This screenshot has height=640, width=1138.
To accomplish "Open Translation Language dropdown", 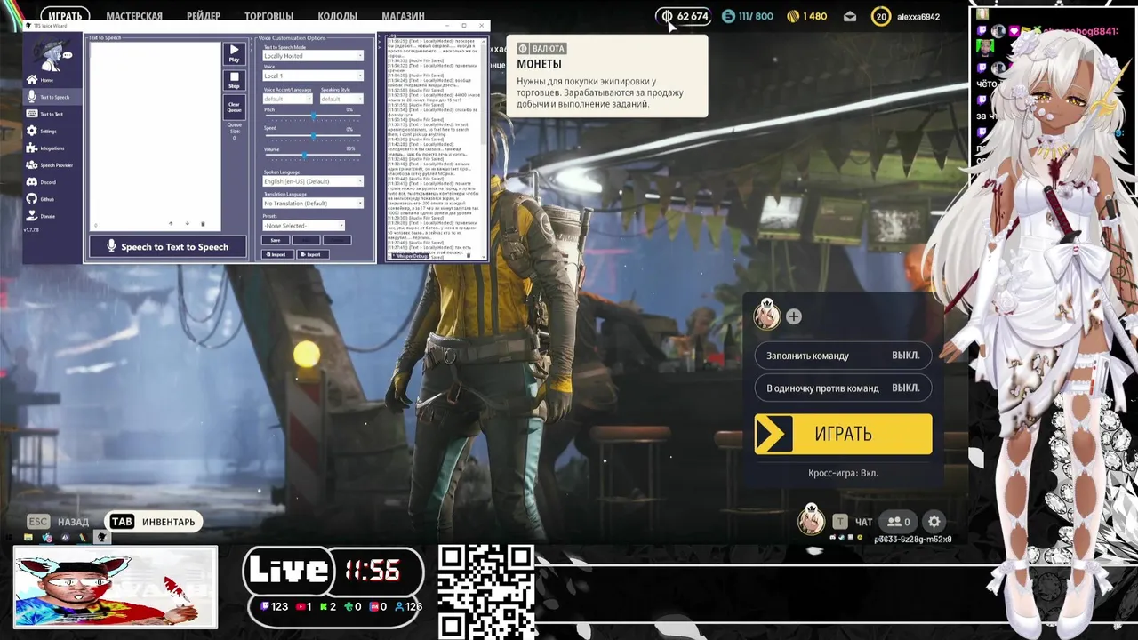I will 313,204.
